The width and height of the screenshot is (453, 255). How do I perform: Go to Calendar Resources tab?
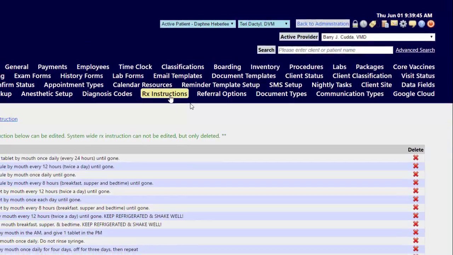click(x=142, y=85)
